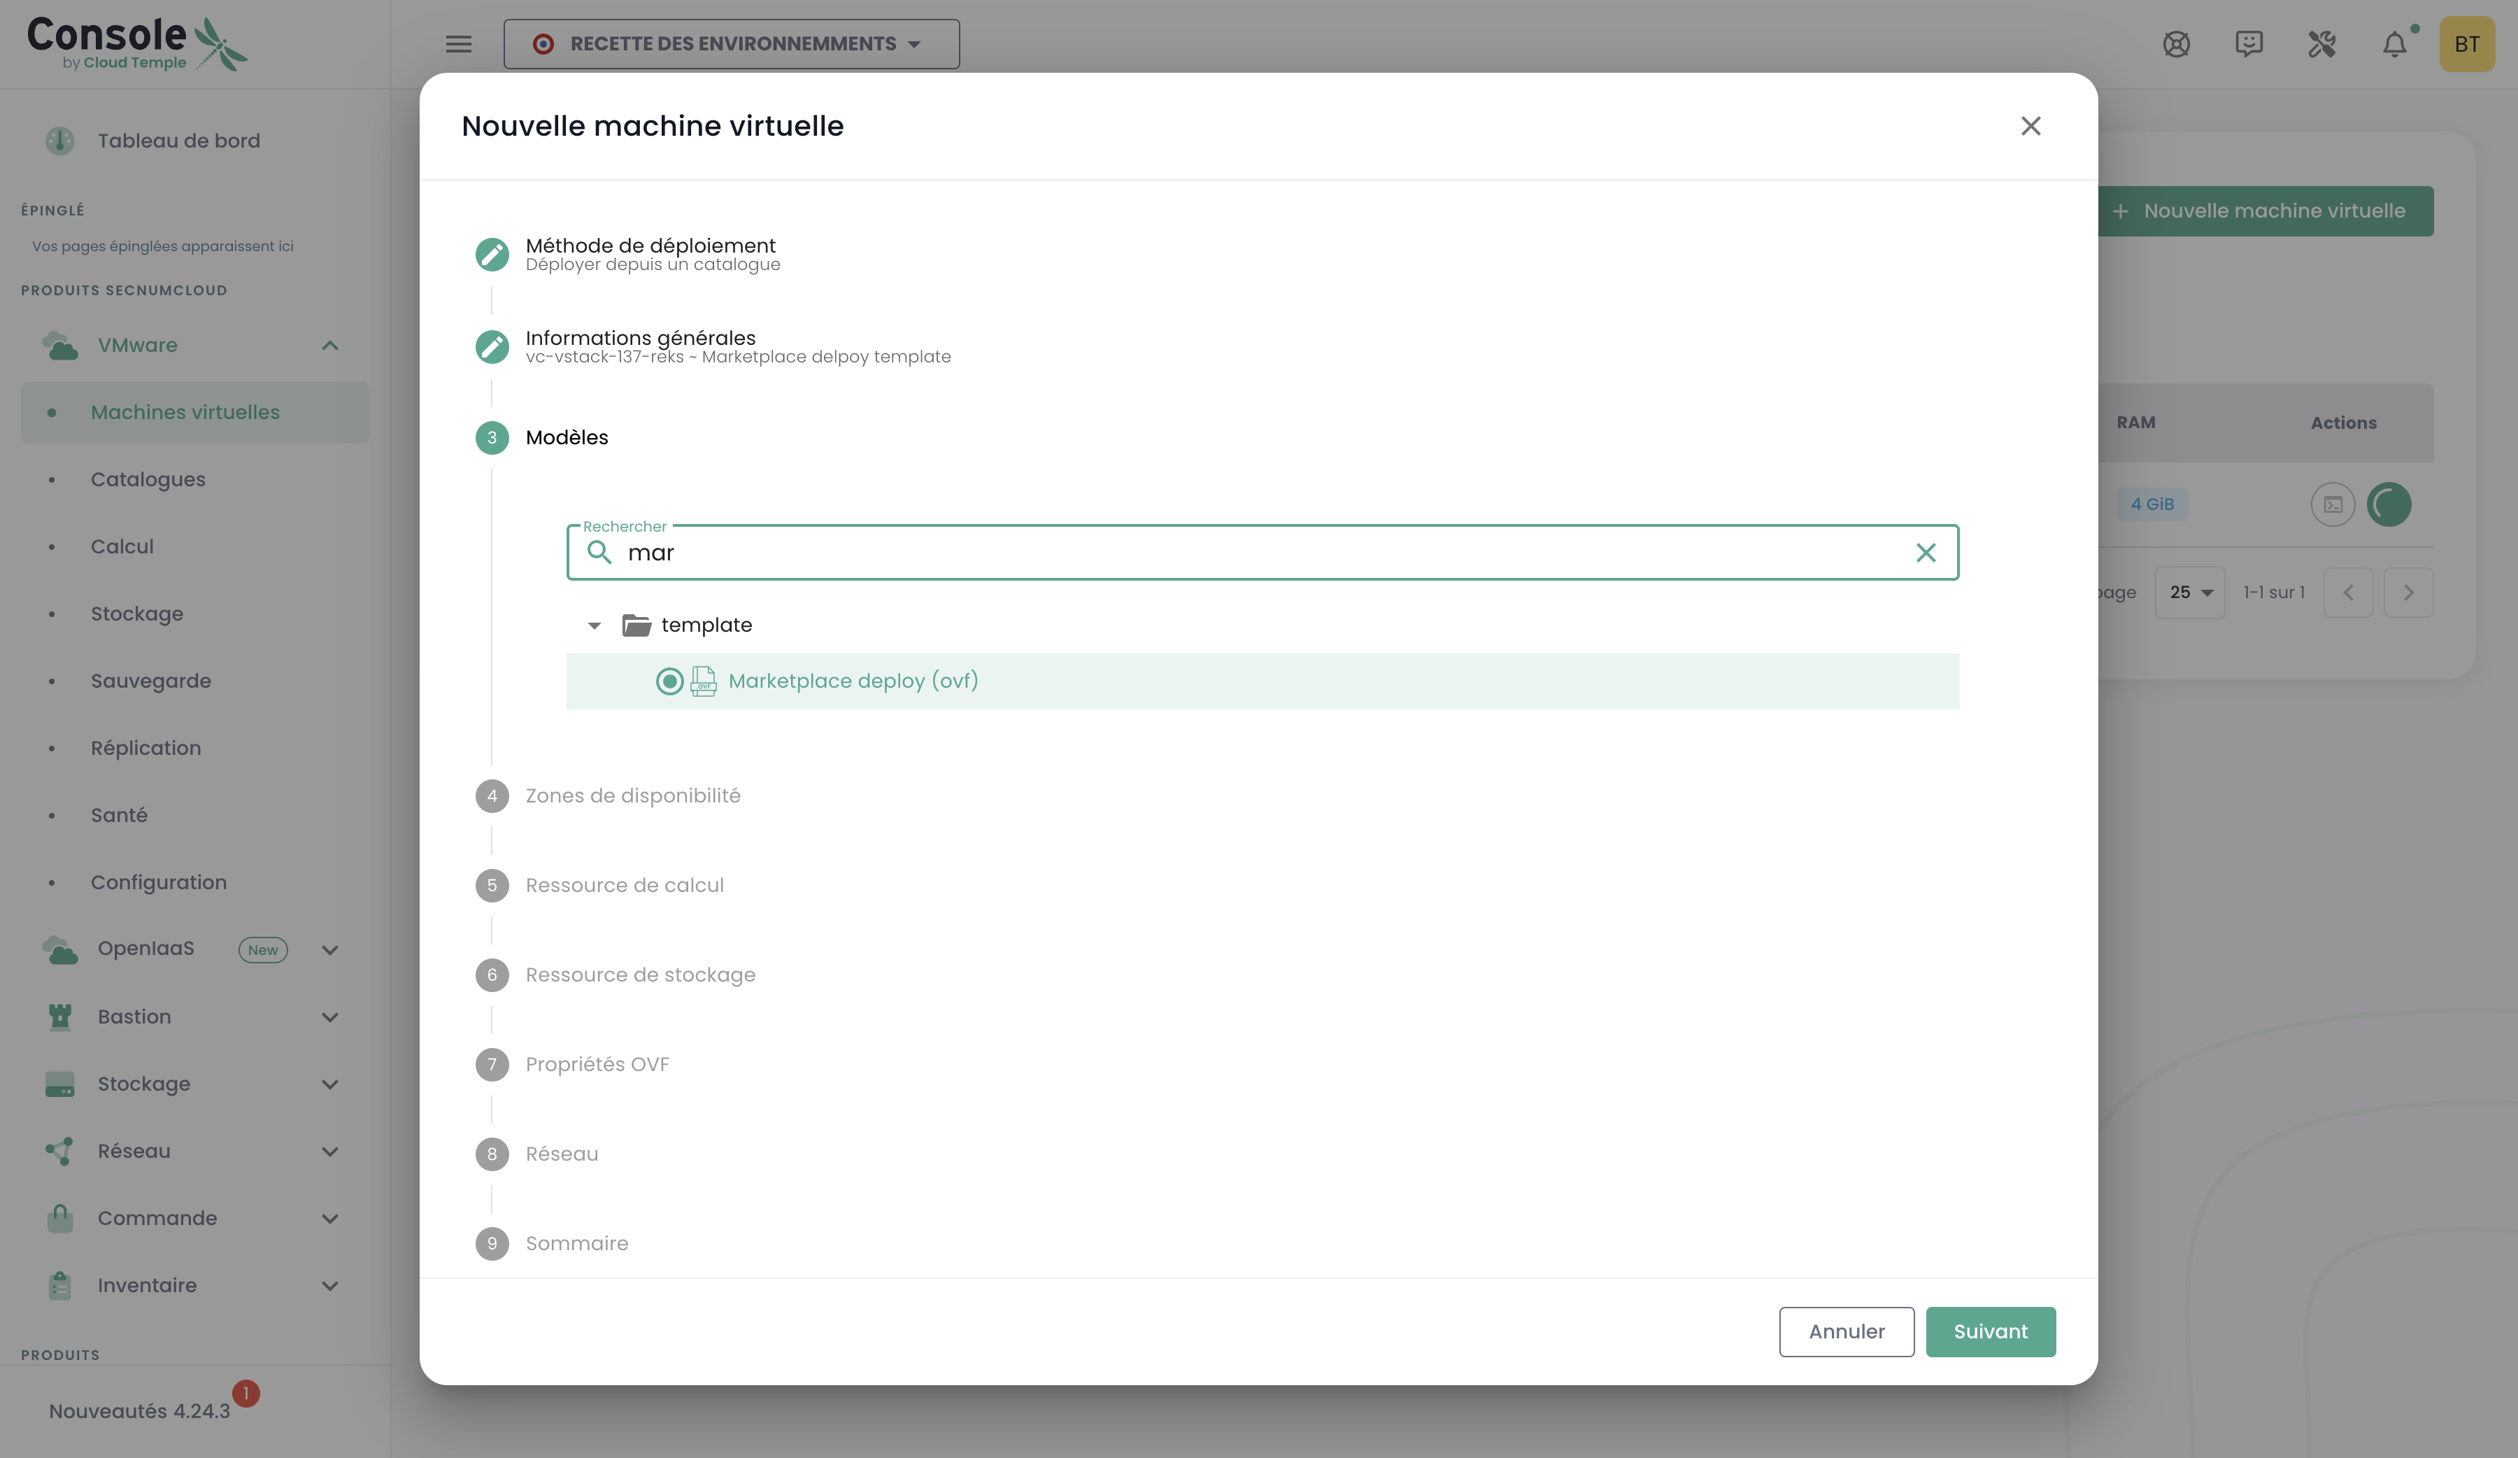Click the tools wrench icon in header
Viewport: 2518px width, 1458px height.
coord(2321,44)
